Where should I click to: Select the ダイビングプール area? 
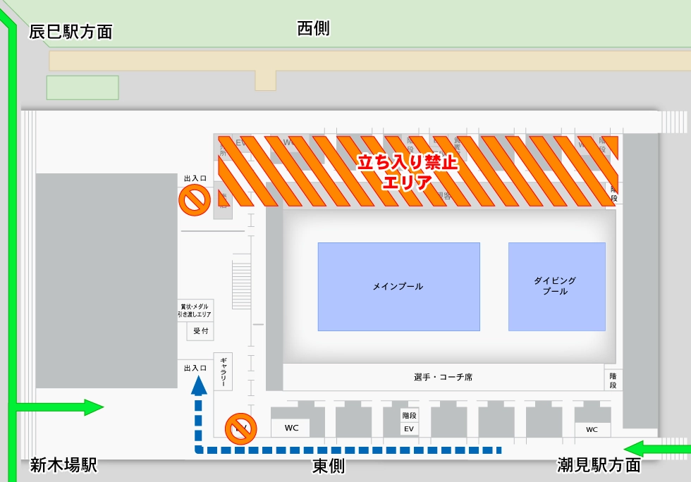(x=556, y=286)
